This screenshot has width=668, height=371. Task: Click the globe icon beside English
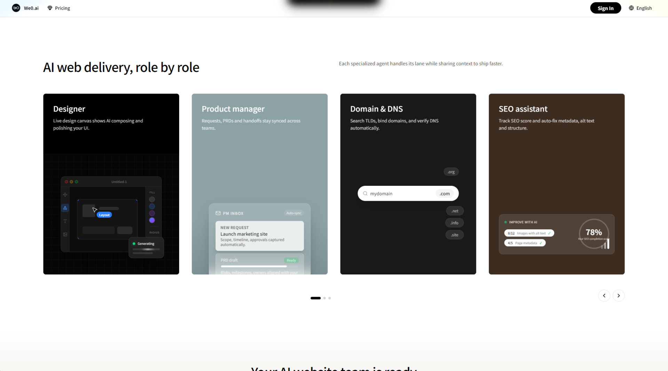(x=631, y=8)
